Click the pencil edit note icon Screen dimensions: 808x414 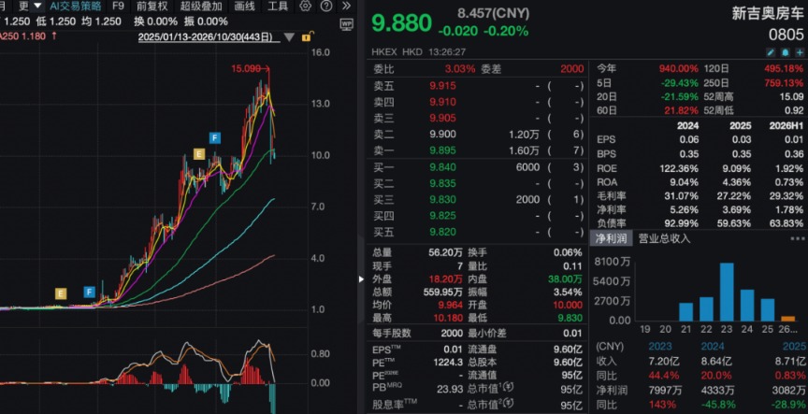771,52
